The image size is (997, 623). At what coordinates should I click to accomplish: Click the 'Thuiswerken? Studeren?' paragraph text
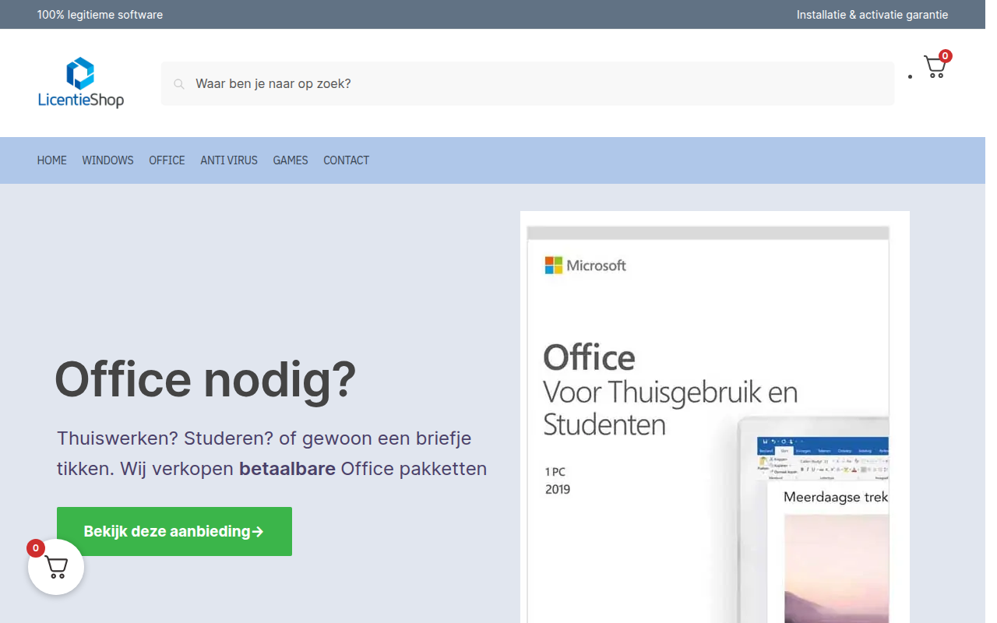[x=272, y=453]
